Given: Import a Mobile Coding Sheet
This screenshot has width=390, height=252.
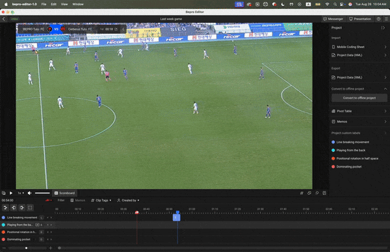Looking at the screenshot, I should (359, 47).
